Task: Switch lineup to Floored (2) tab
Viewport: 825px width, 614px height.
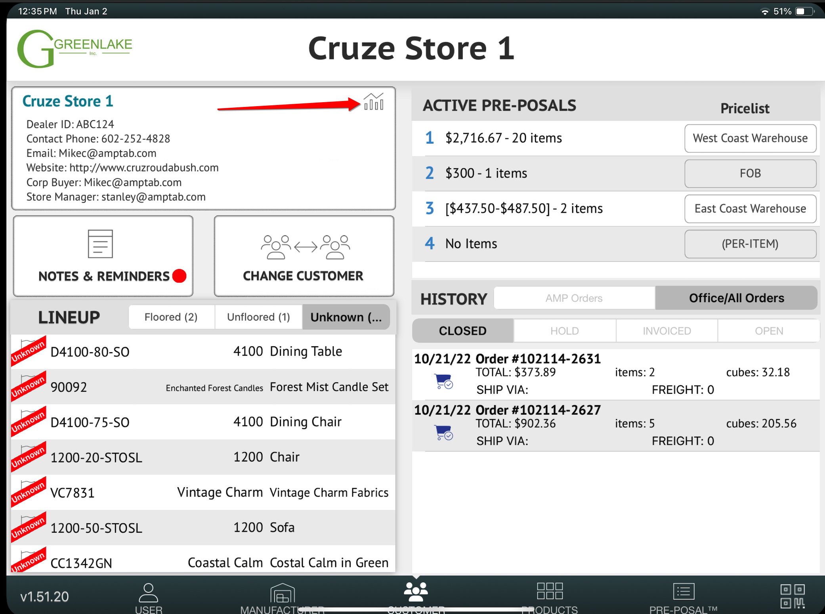Action: 171,317
